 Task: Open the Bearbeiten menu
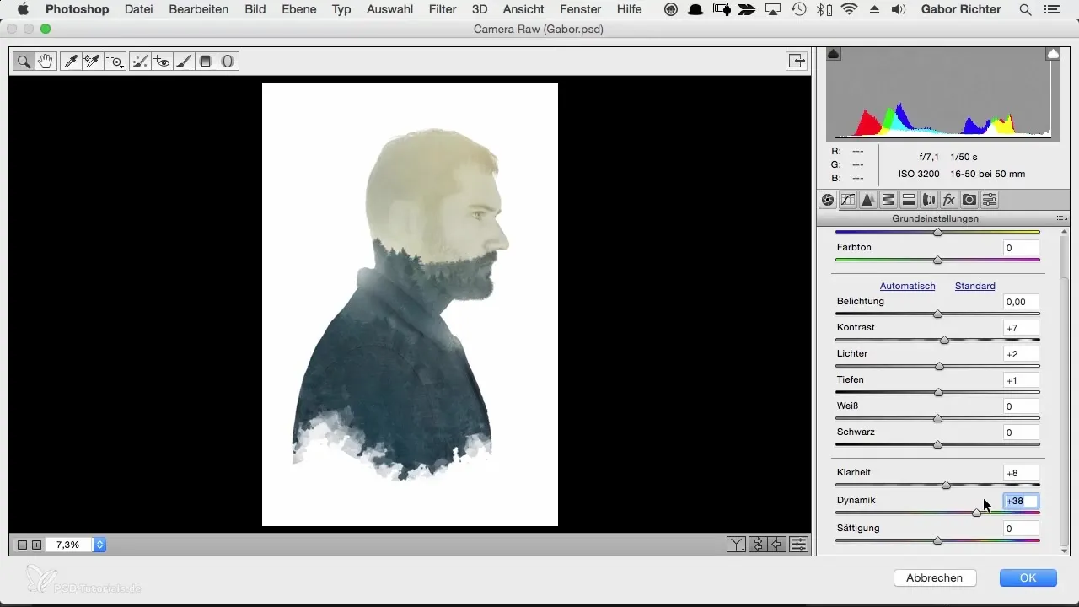[199, 9]
